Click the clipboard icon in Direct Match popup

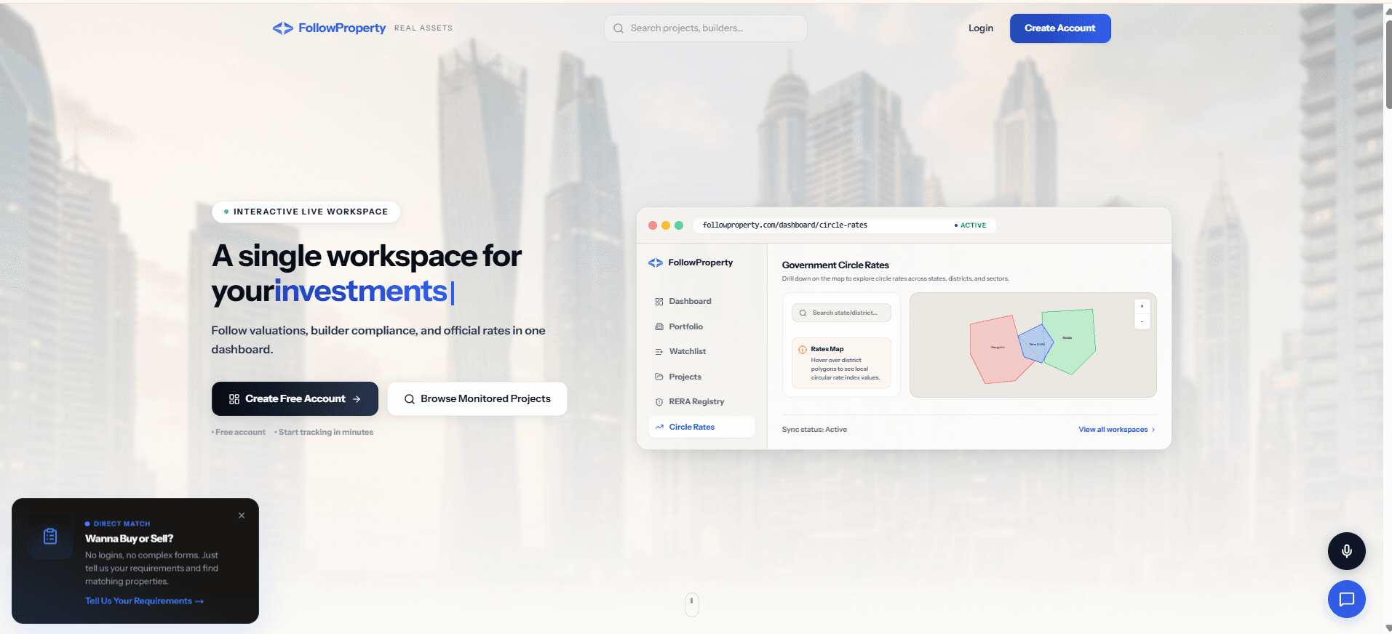pyautogui.click(x=50, y=537)
